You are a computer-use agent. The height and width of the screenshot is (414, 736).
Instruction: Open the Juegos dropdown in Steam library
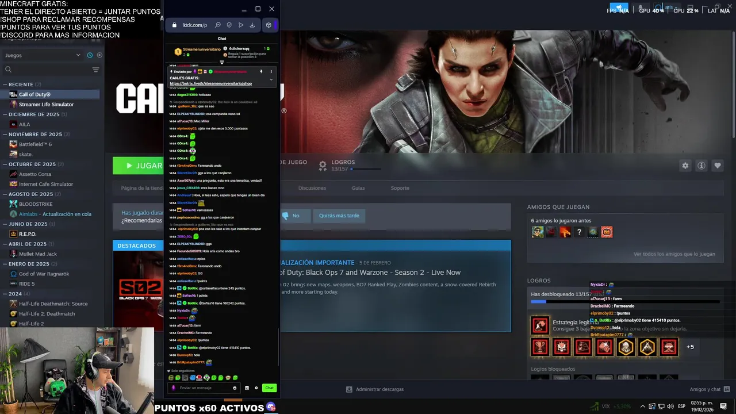[43, 55]
